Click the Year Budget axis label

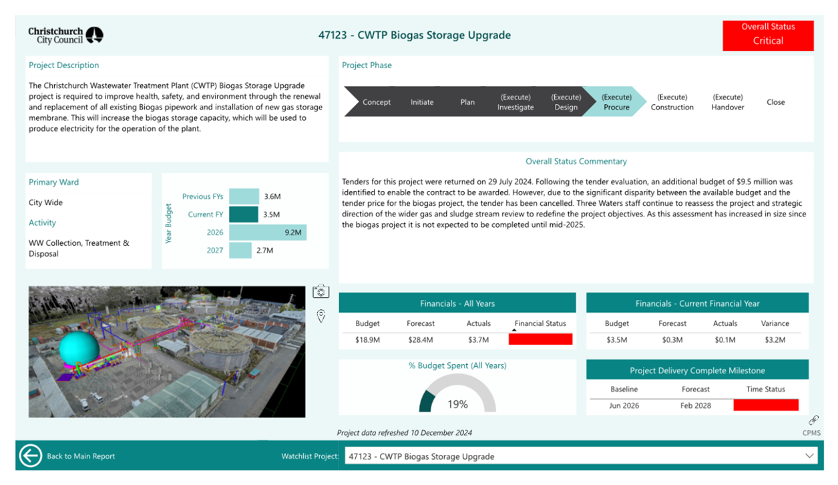(x=169, y=223)
